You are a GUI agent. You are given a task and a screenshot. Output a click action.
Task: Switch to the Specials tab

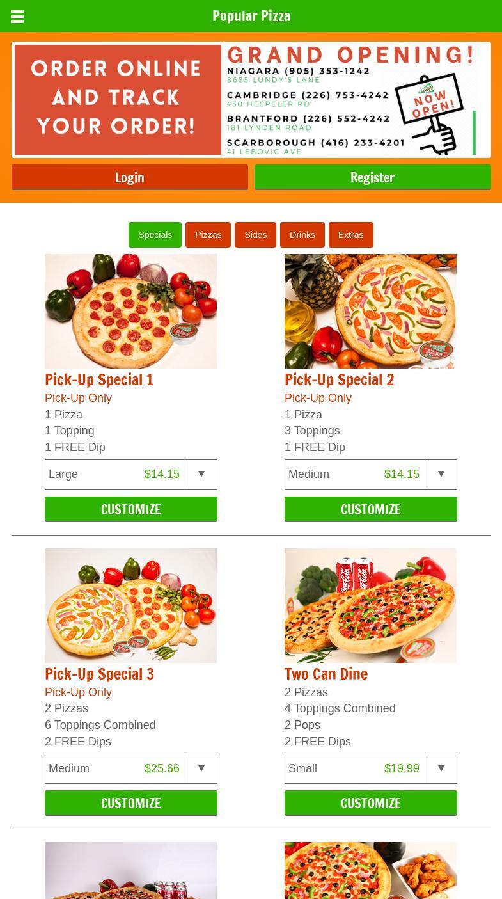point(155,235)
